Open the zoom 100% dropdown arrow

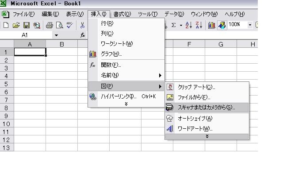pos(250,25)
